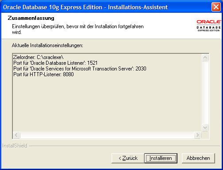The height and width of the screenshot is (170, 223).
Task: Click the Zielordner C:\oraclexe\ line
Action: pyautogui.click(x=38, y=57)
